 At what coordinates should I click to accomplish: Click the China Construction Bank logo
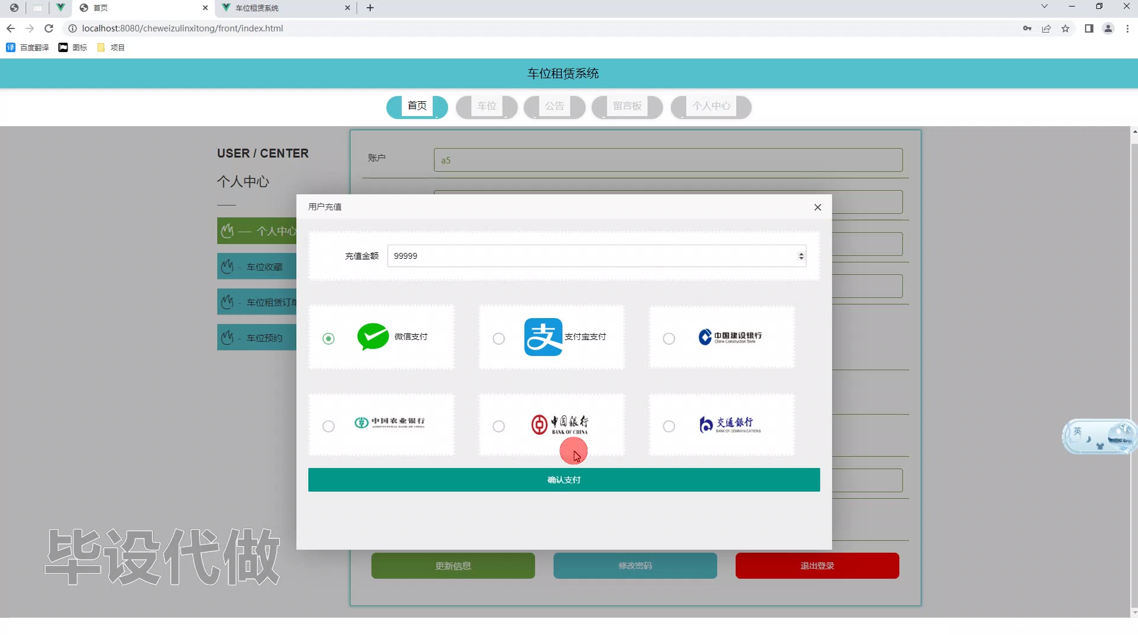730,337
